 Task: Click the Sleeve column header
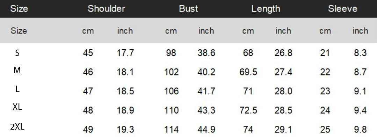[343, 9]
